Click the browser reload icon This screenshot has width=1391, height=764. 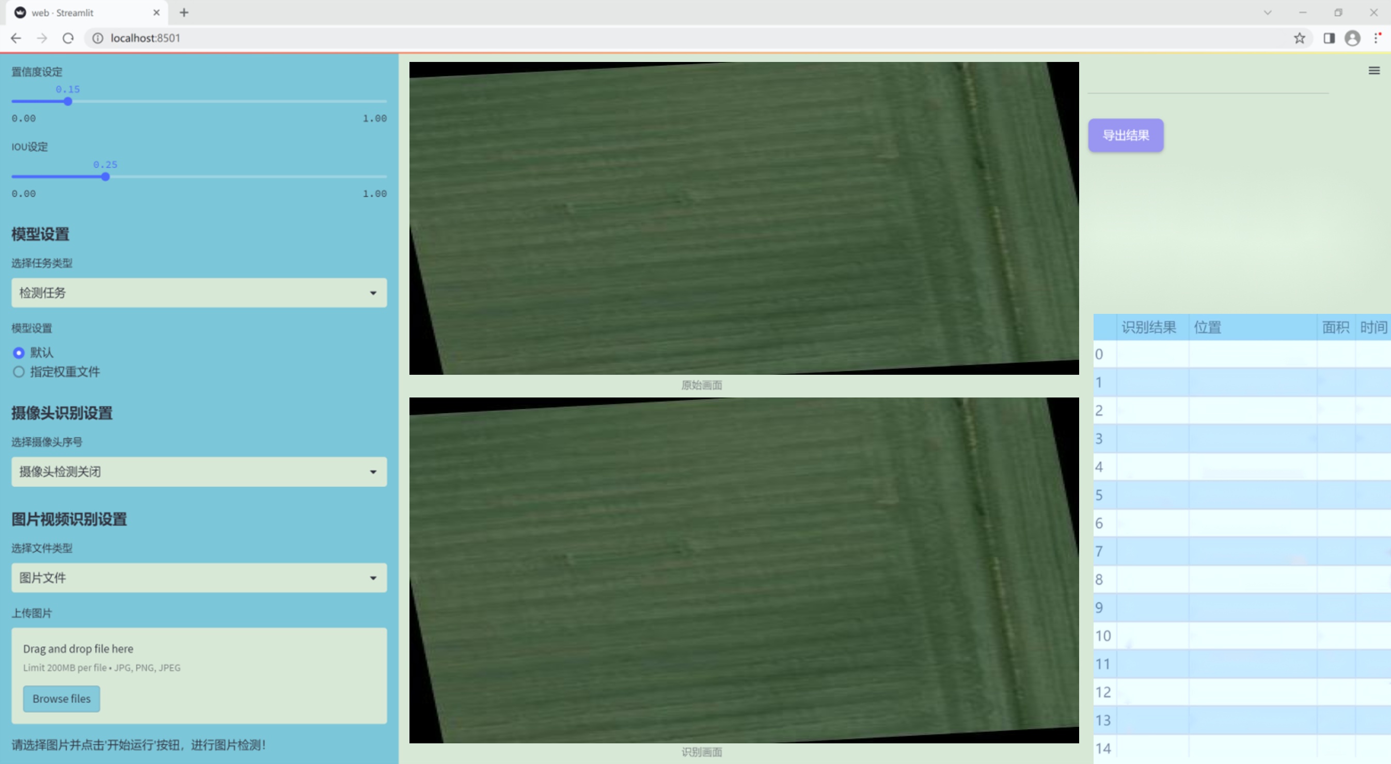[68, 38]
